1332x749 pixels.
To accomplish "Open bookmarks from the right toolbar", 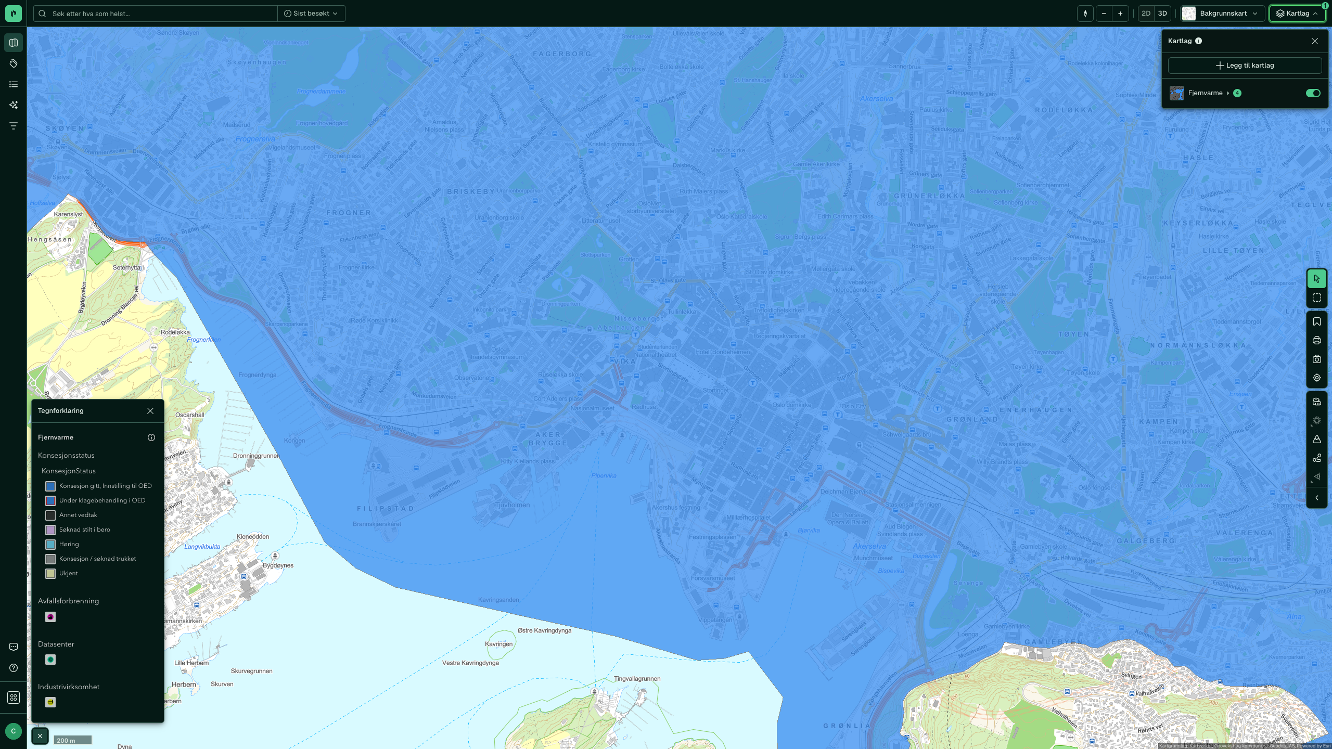I will tap(1317, 322).
